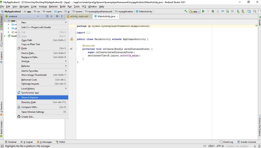Collapse the app module tree node
This screenshot has height=148, width=261.
[x=5, y=21]
